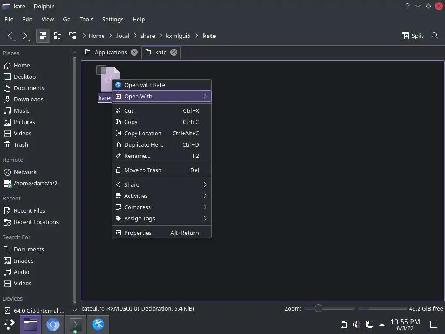Click Places panel scrollbar
The height and width of the screenshot is (334, 445).
(75, 180)
